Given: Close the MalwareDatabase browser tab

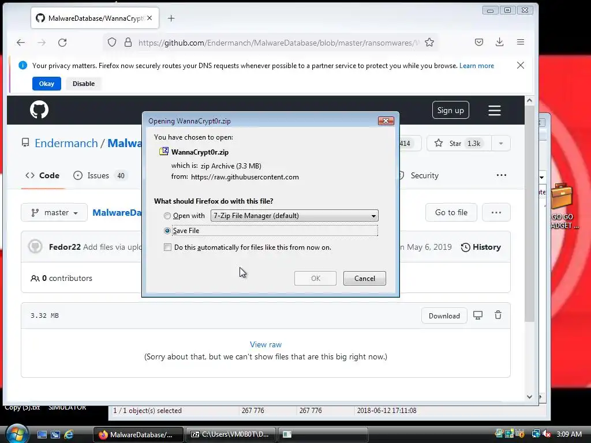Looking at the screenshot, I should click(149, 18).
